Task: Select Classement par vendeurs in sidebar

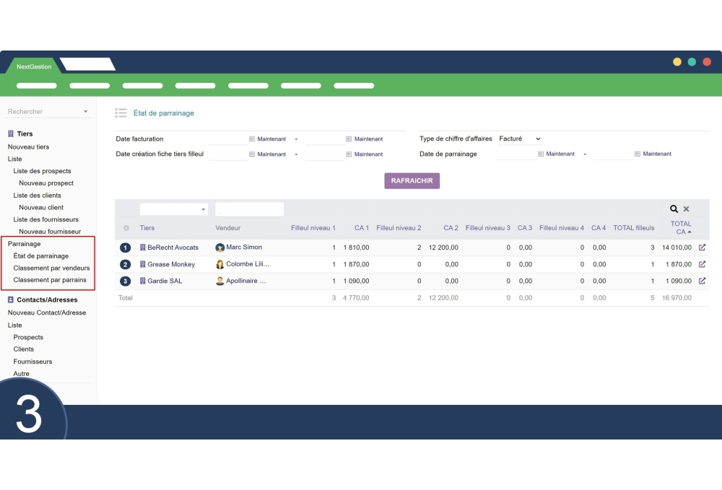Action: 51,268
